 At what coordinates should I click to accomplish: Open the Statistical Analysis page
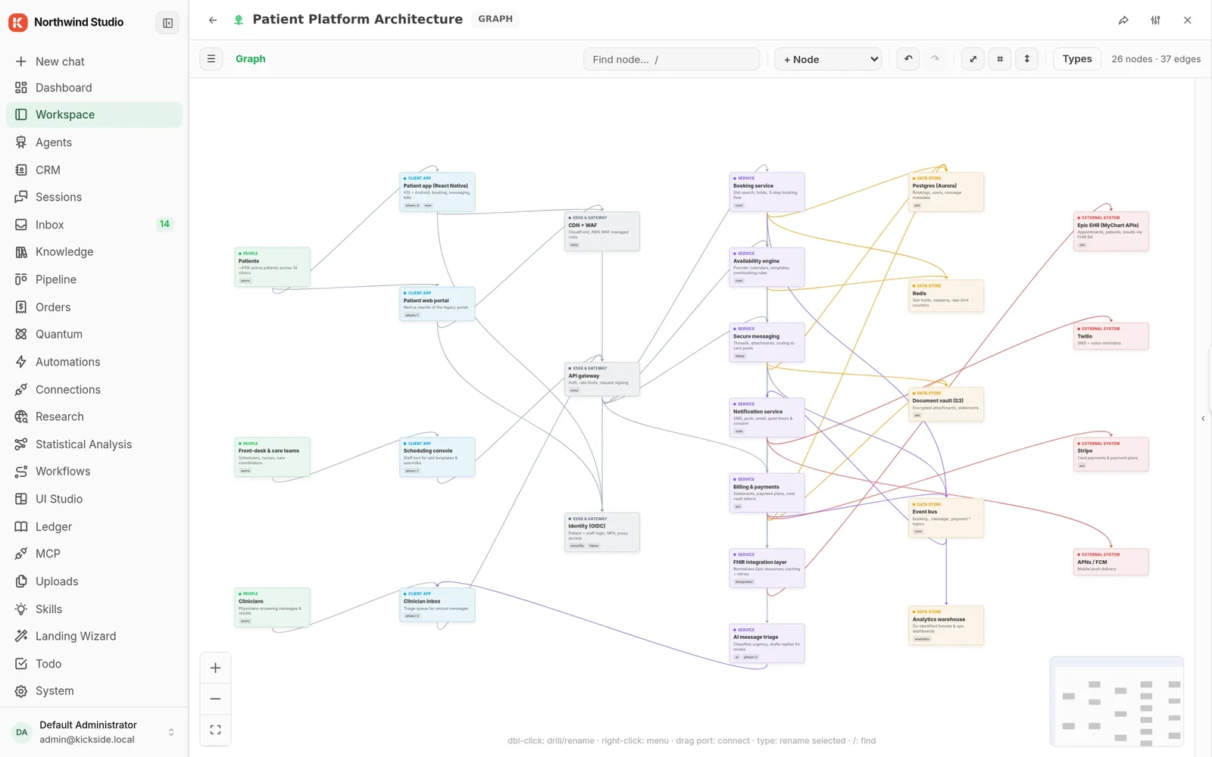94,444
